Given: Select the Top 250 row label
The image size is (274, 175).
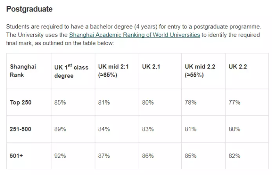Looking at the screenshot, I should (x=21, y=102).
